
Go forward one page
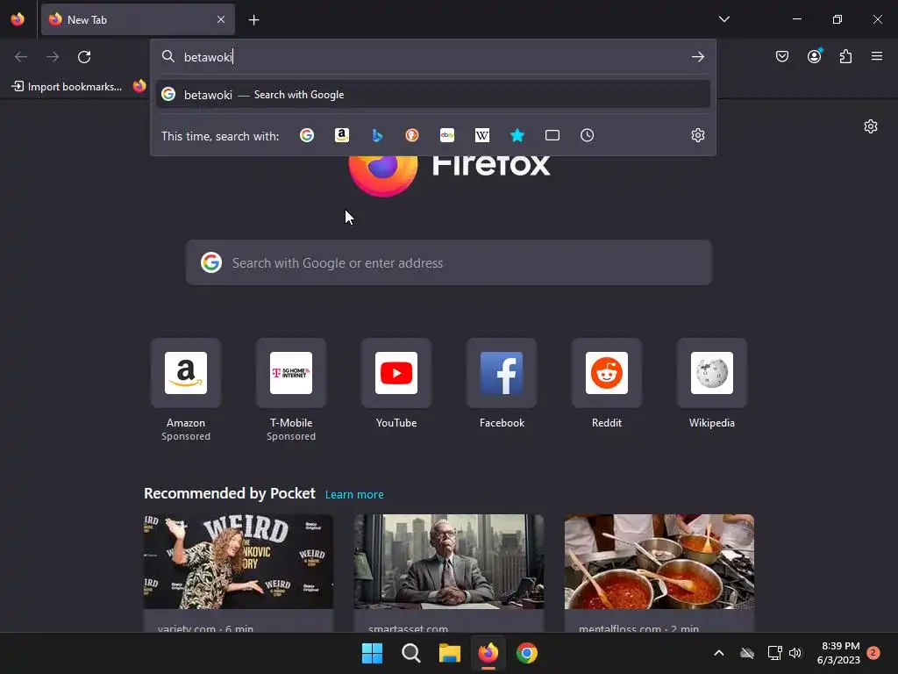[53, 57]
